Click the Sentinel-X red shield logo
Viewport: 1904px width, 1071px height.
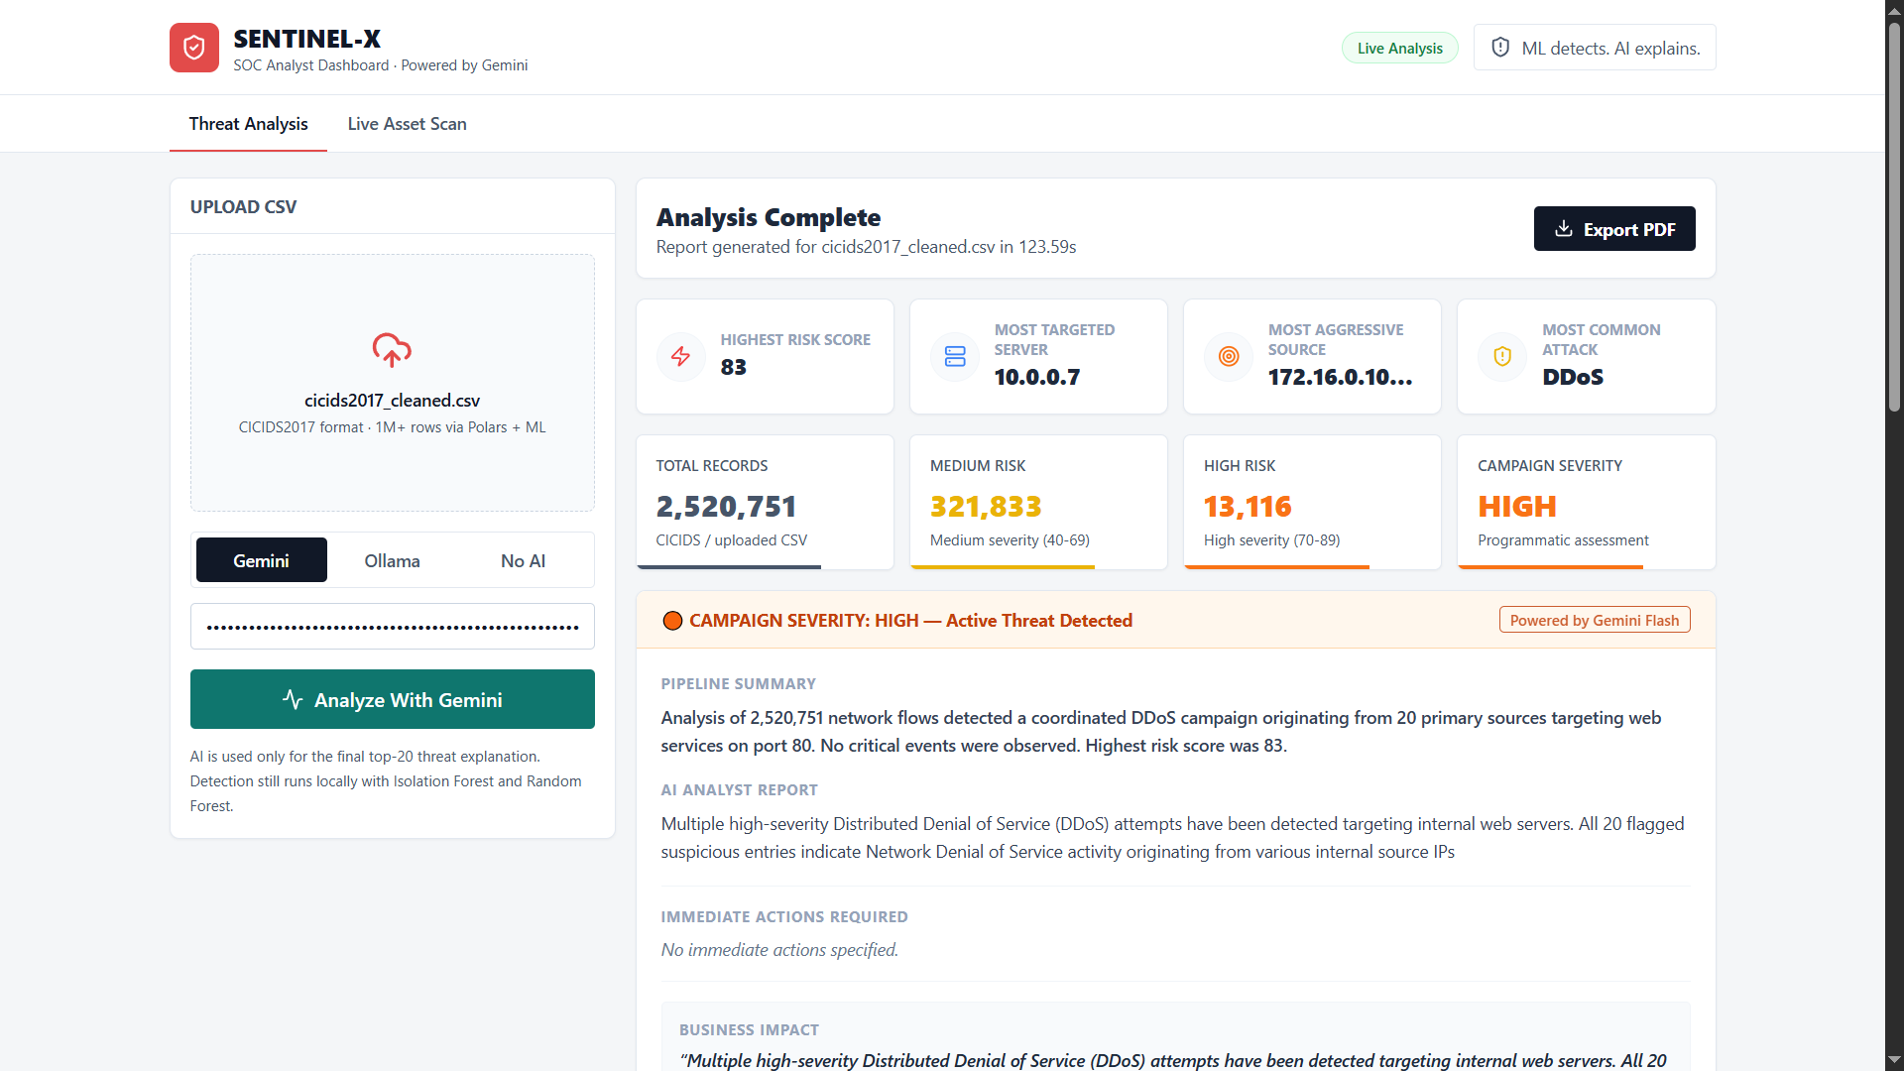194,48
